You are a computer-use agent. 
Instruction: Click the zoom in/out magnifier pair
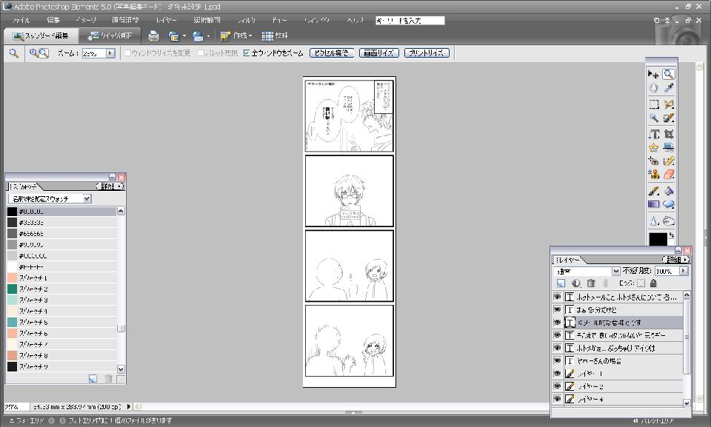[39, 53]
